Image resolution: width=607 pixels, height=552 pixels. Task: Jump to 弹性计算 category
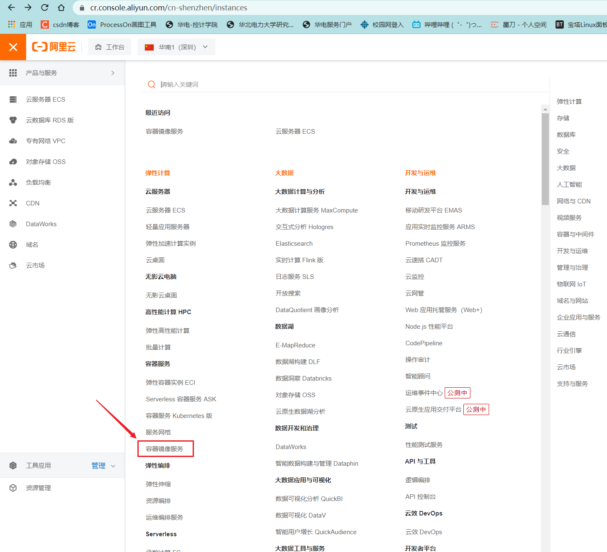pos(569,101)
